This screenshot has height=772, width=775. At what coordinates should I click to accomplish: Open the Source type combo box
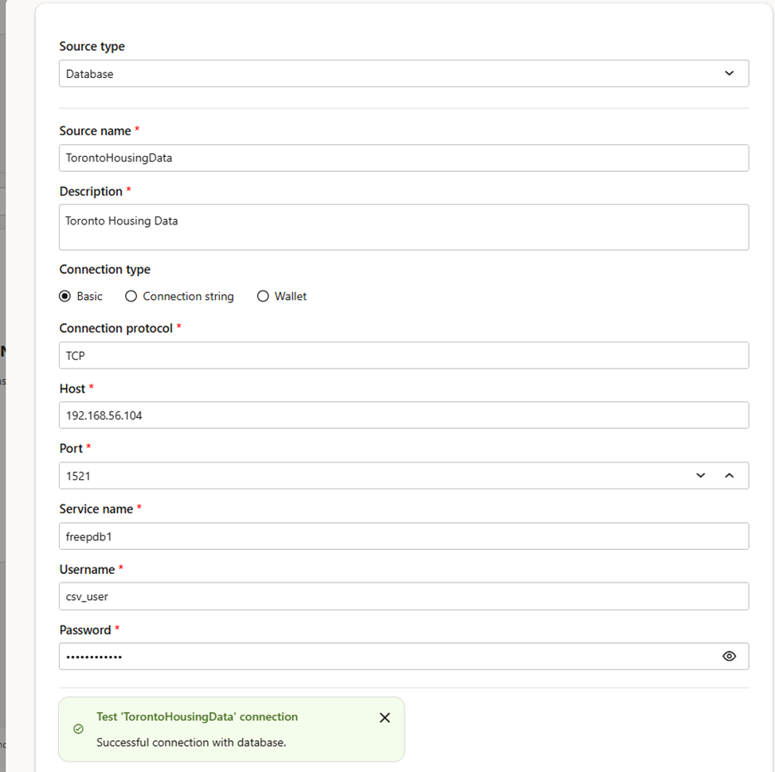tap(404, 72)
